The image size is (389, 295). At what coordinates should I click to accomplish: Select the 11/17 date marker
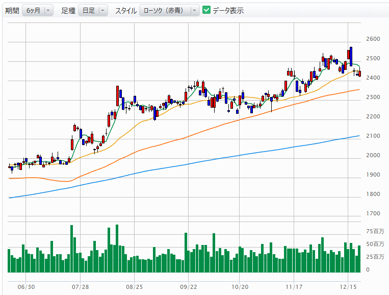coord(294,288)
